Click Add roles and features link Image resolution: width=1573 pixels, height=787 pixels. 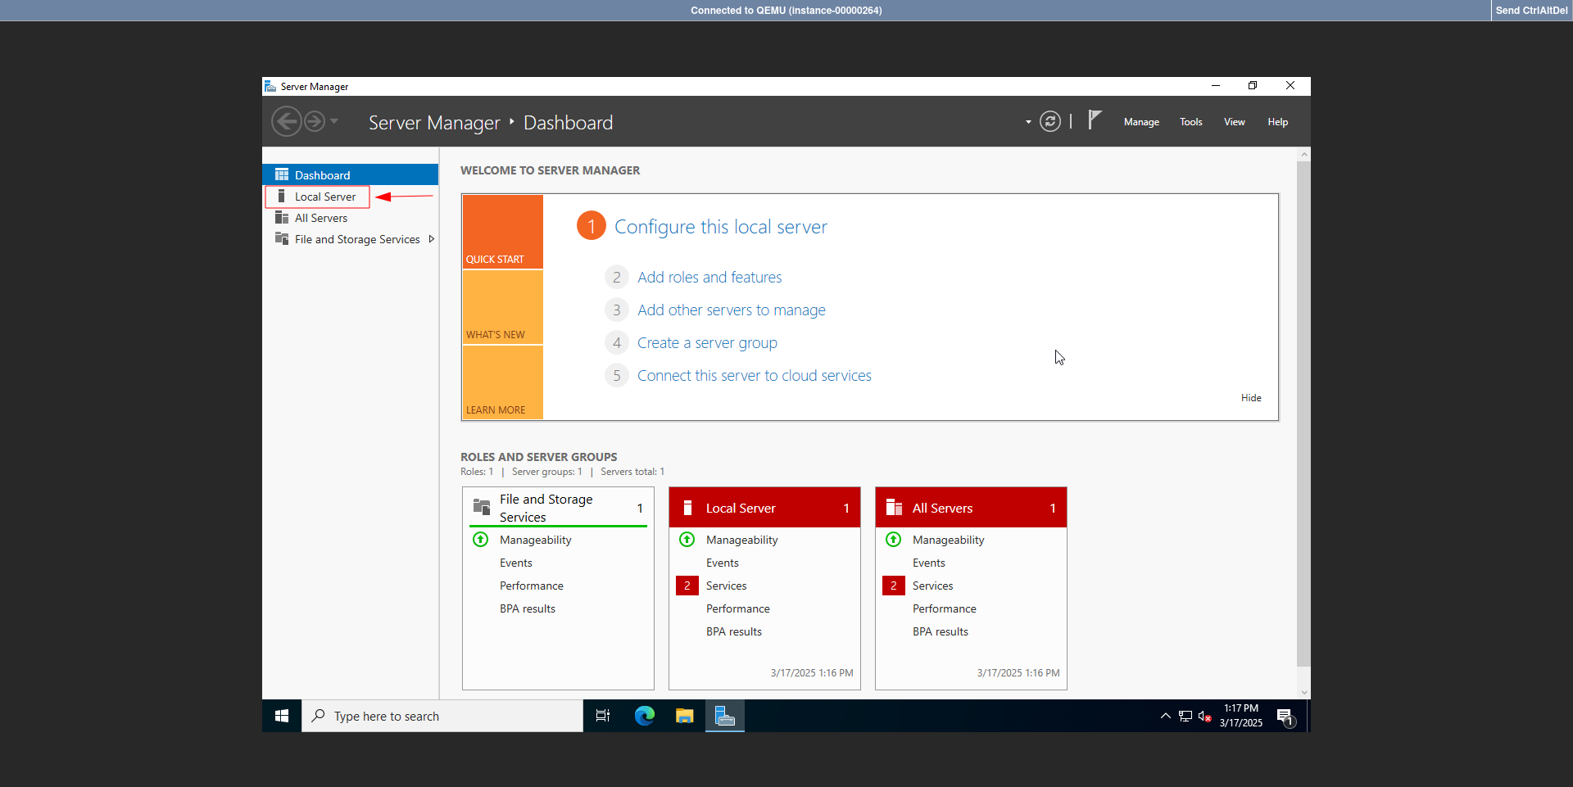click(709, 278)
